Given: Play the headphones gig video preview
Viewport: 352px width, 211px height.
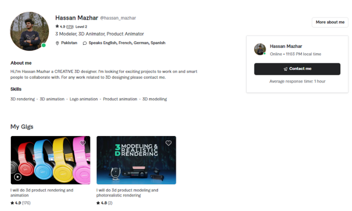Looking at the screenshot, I should coord(18,177).
